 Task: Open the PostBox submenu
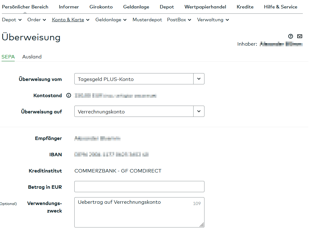tap(179, 20)
